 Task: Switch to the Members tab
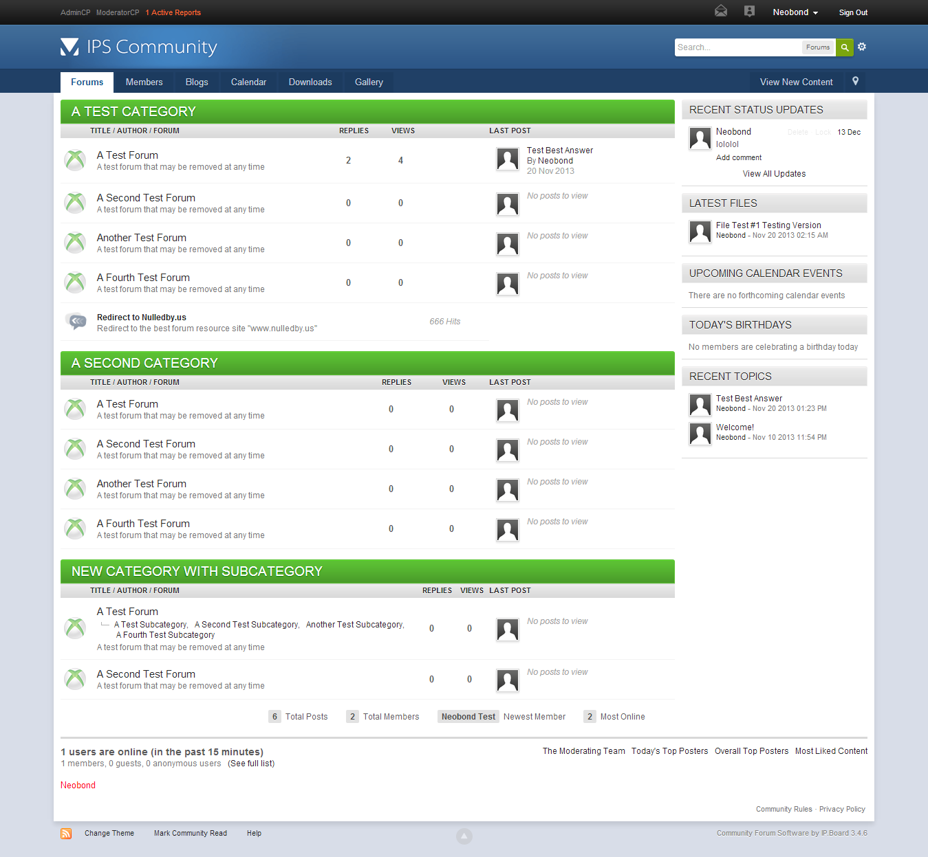click(144, 82)
